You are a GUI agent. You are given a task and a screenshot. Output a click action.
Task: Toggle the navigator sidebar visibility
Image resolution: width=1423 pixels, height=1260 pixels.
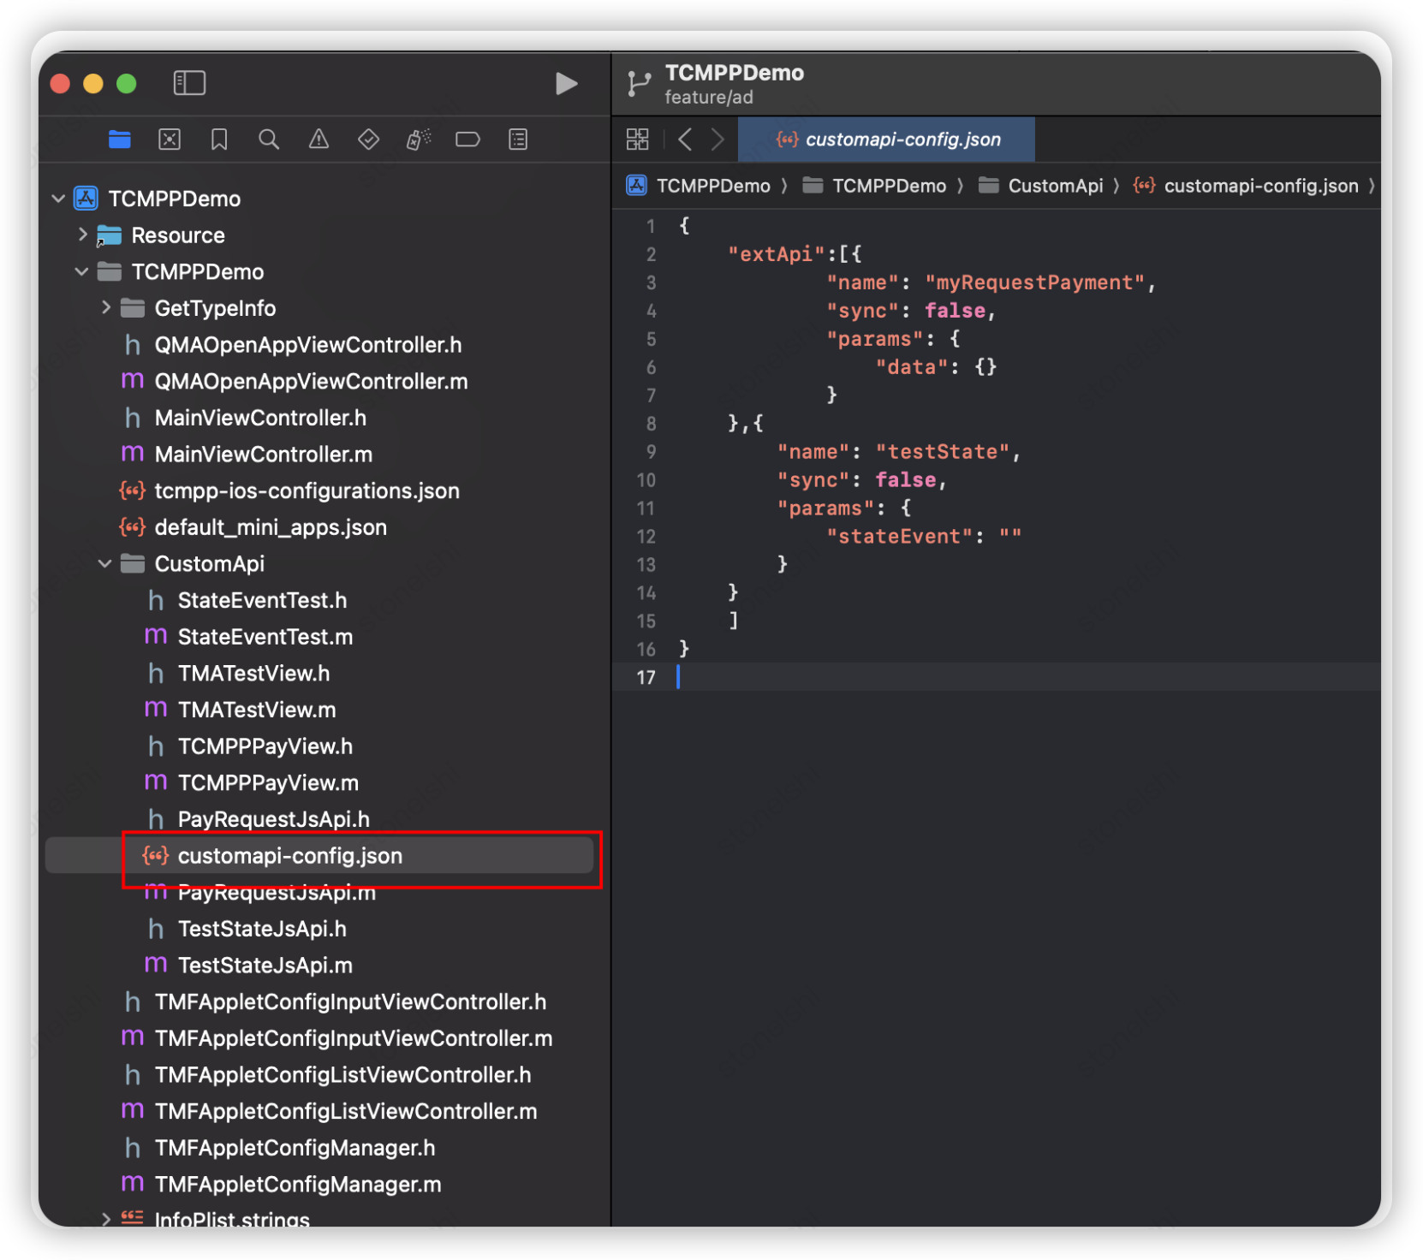click(189, 83)
